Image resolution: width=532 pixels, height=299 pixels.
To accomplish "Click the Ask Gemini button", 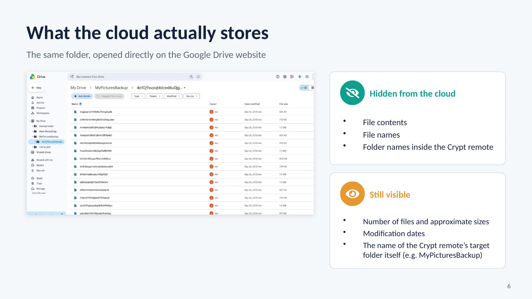I will pyautogui.click(x=82, y=96).
